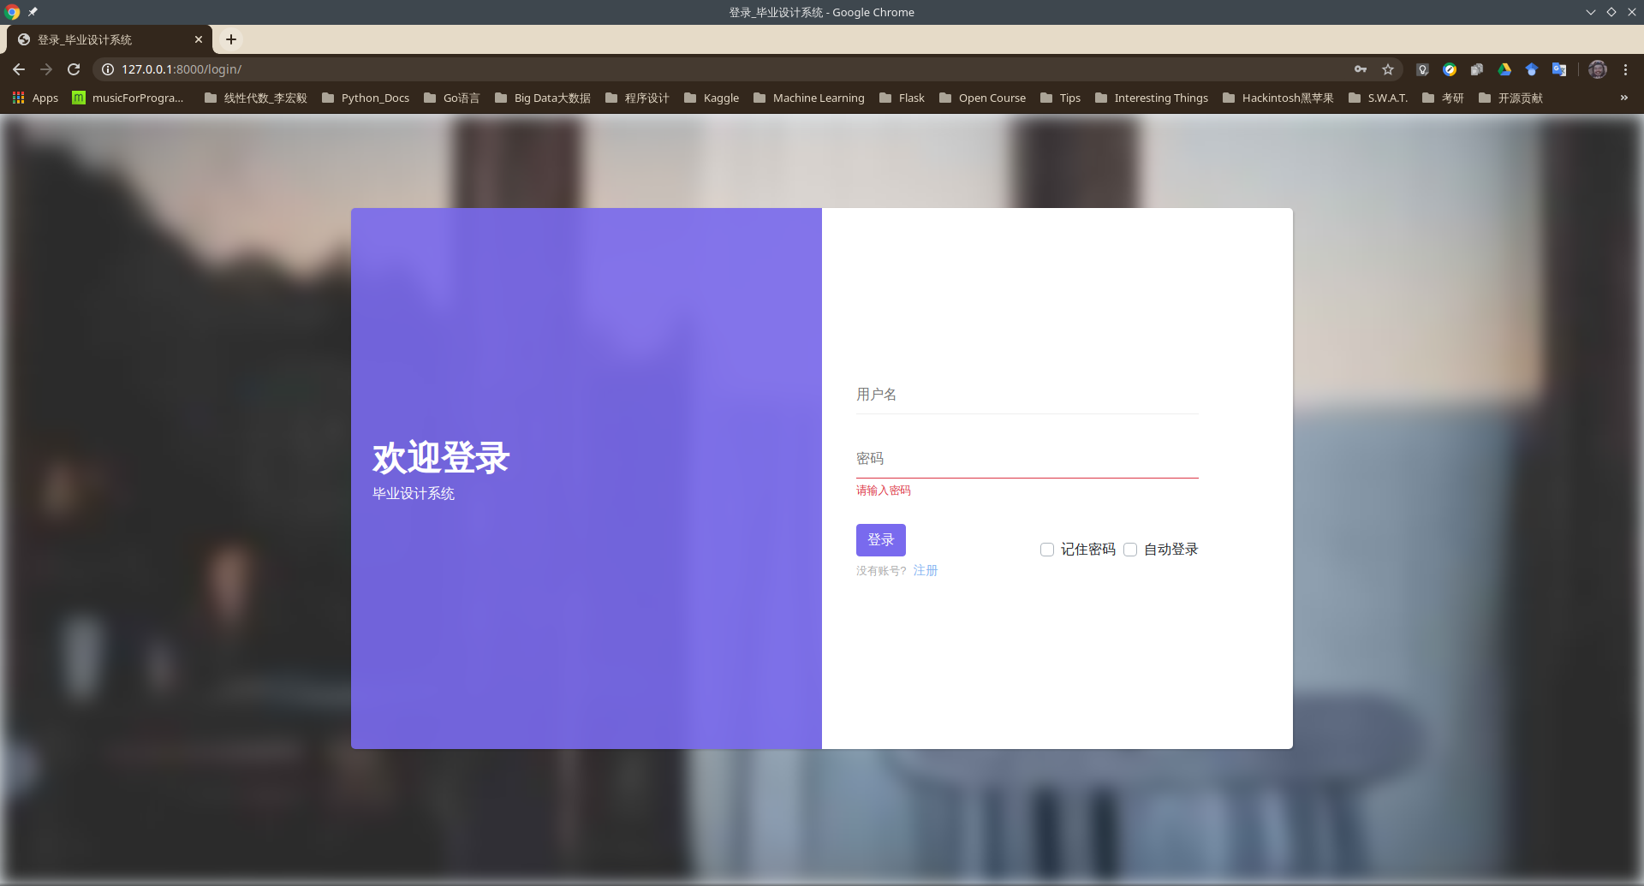Click the purple 登录 login button
The width and height of the screenshot is (1644, 886).
(x=881, y=540)
